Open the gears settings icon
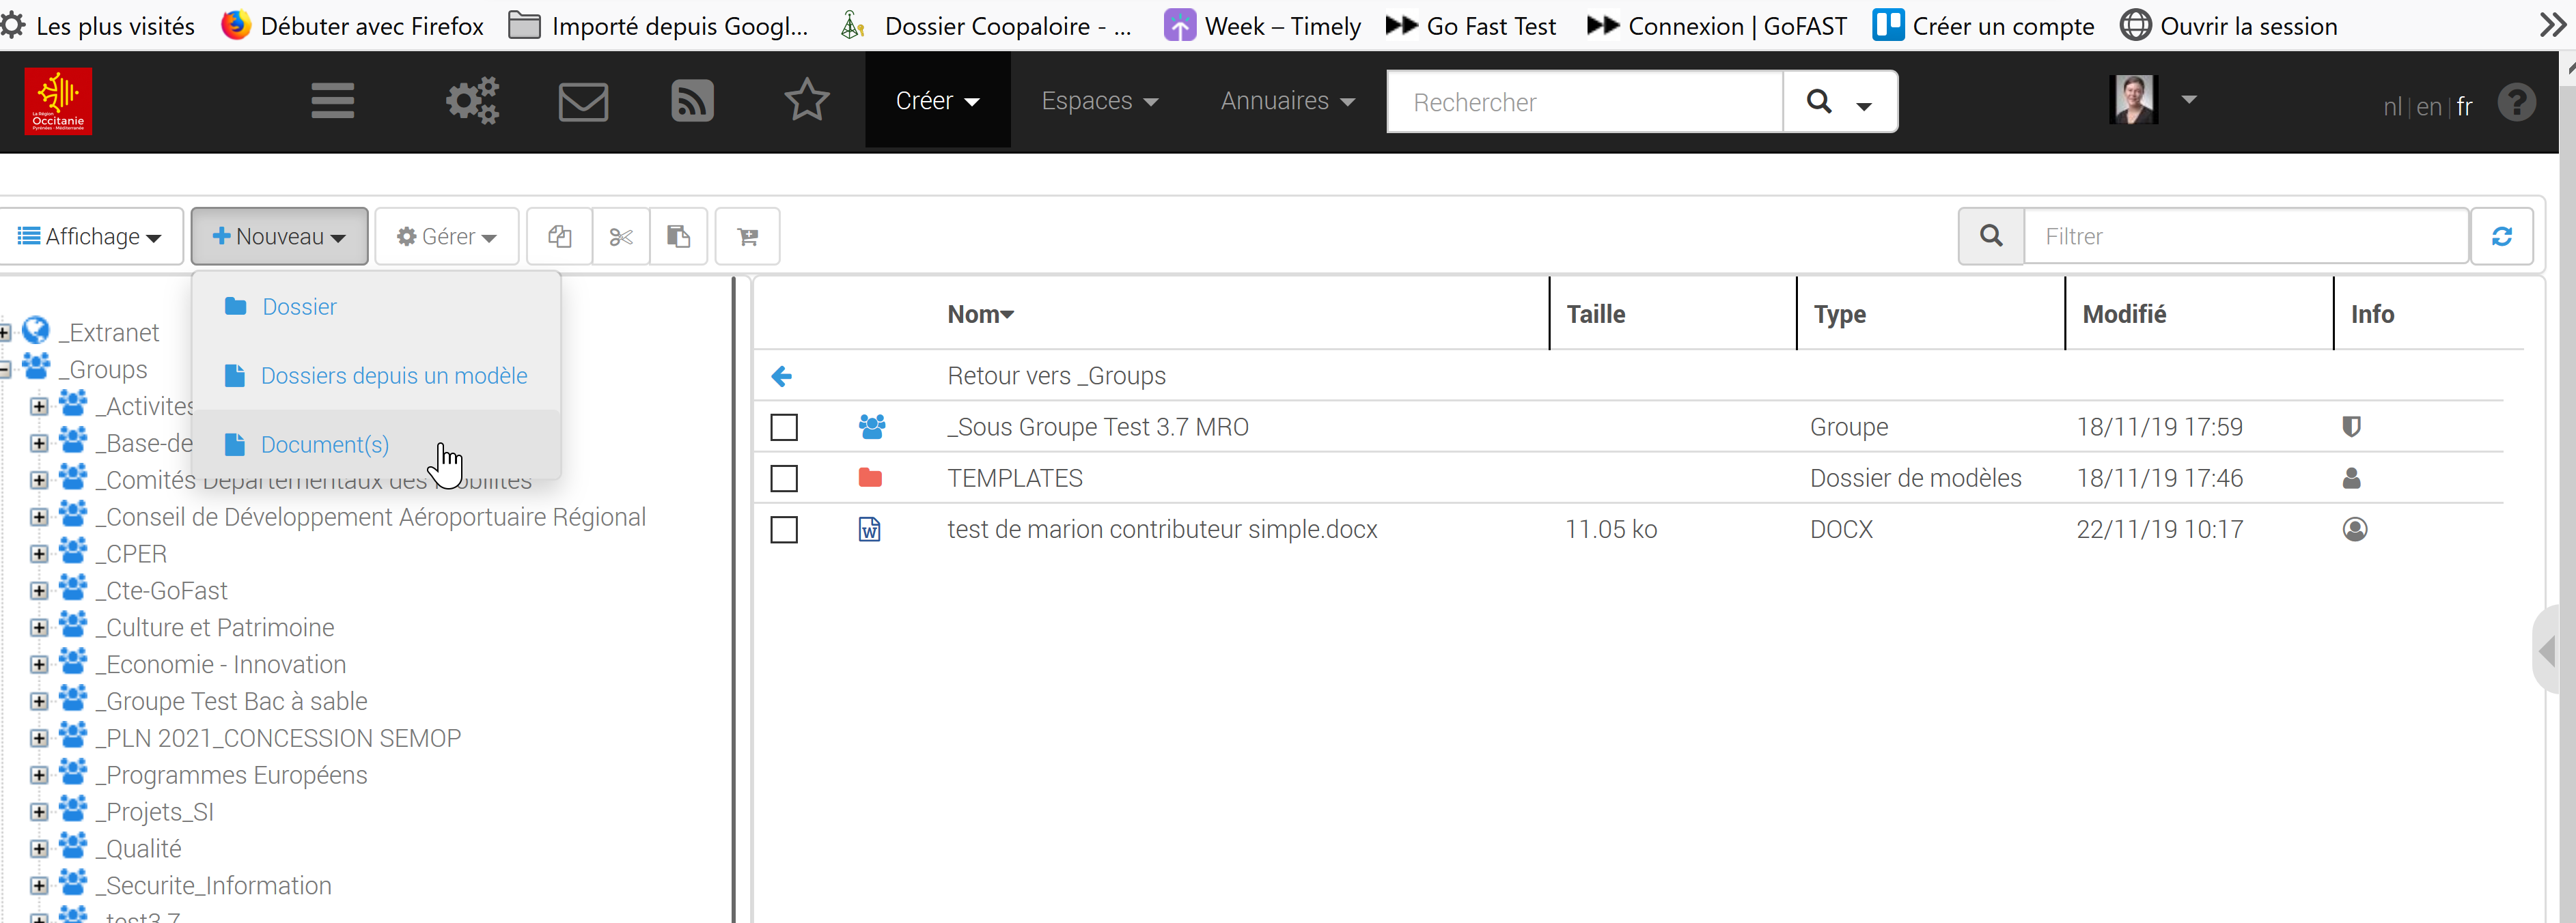 (471, 101)
